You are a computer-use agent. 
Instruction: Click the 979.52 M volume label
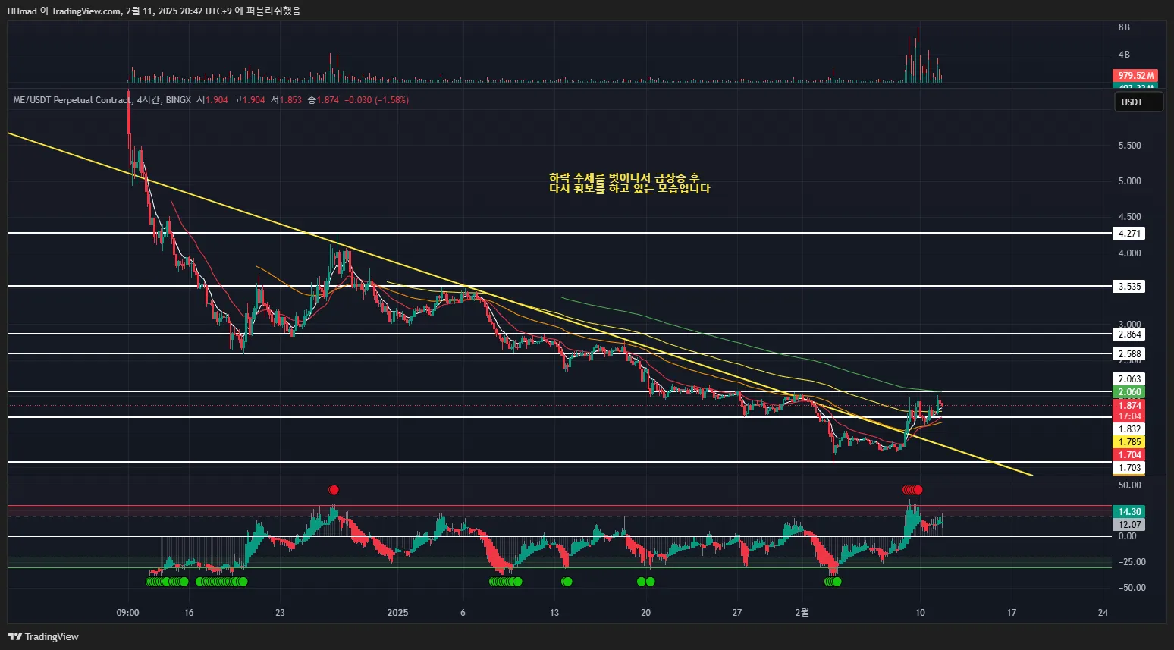click(x=1135, y=76)
